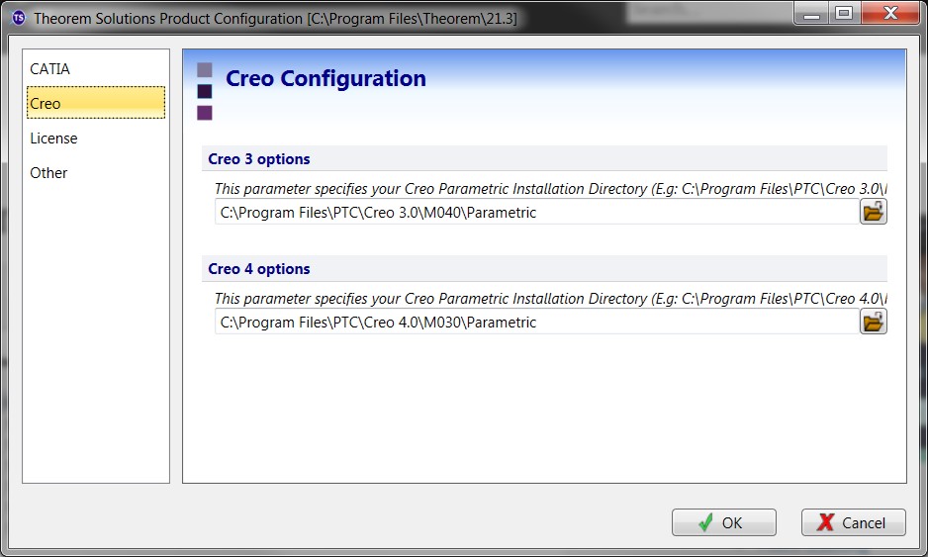This screenshot has width=928, height=557.
Task: Click the Creo 3 options section header
Action: pos(259,159)
